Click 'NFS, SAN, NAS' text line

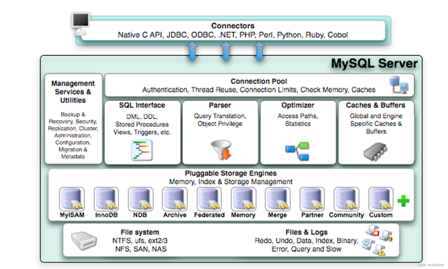141,249
